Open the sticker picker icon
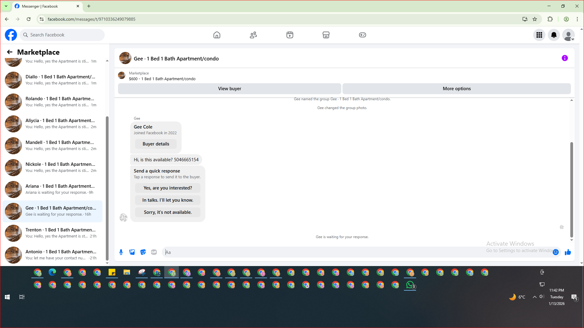 (x=143, y=252)
